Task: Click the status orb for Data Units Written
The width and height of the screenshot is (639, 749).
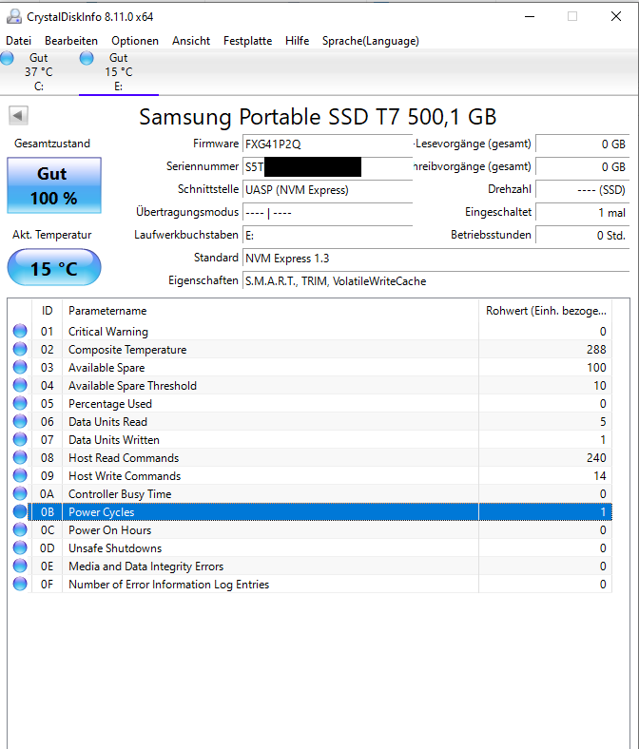Action: tap(20, 439)
